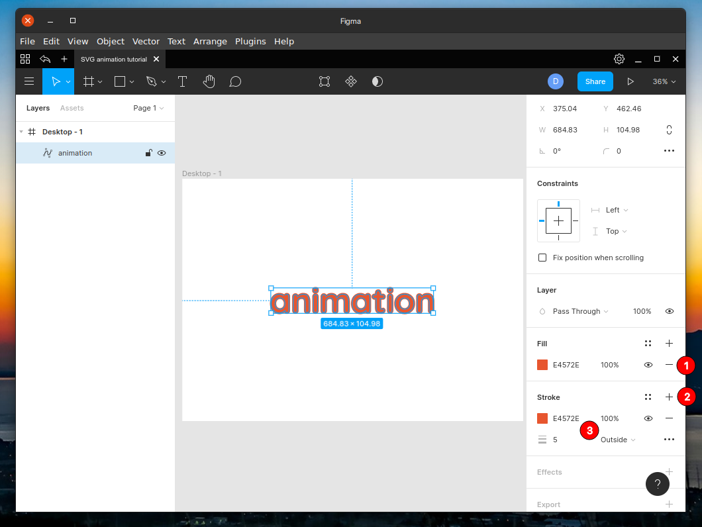
Task: Enable Fix position when scrolling
Action: (x=542, y=258)
